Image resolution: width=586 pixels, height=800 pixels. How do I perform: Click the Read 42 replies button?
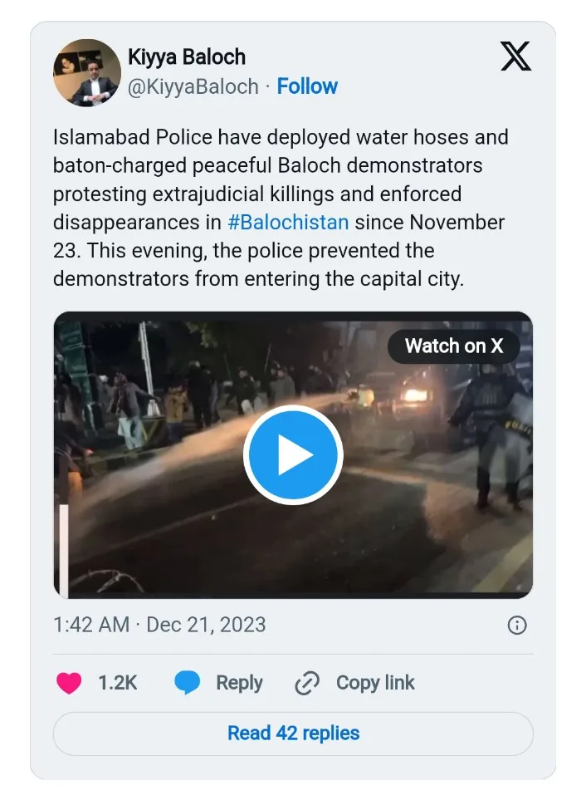pyautogui.click(x=293, y=733)
